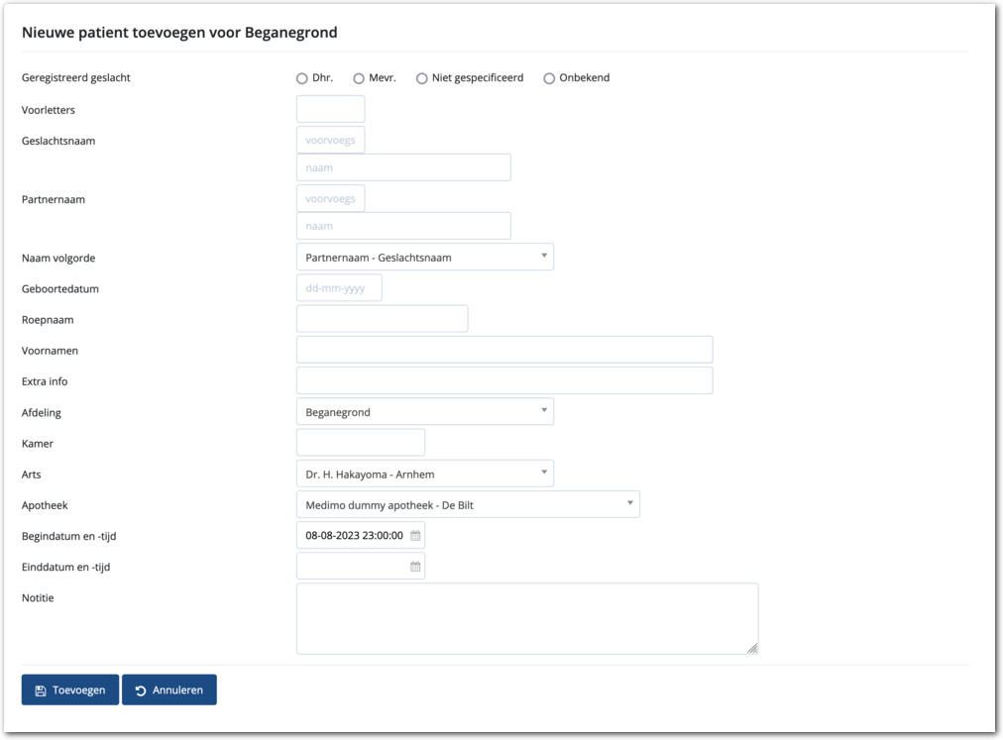1003x740 pixels.
Task: Click the Toevoegen button
Action: (70, 690)
